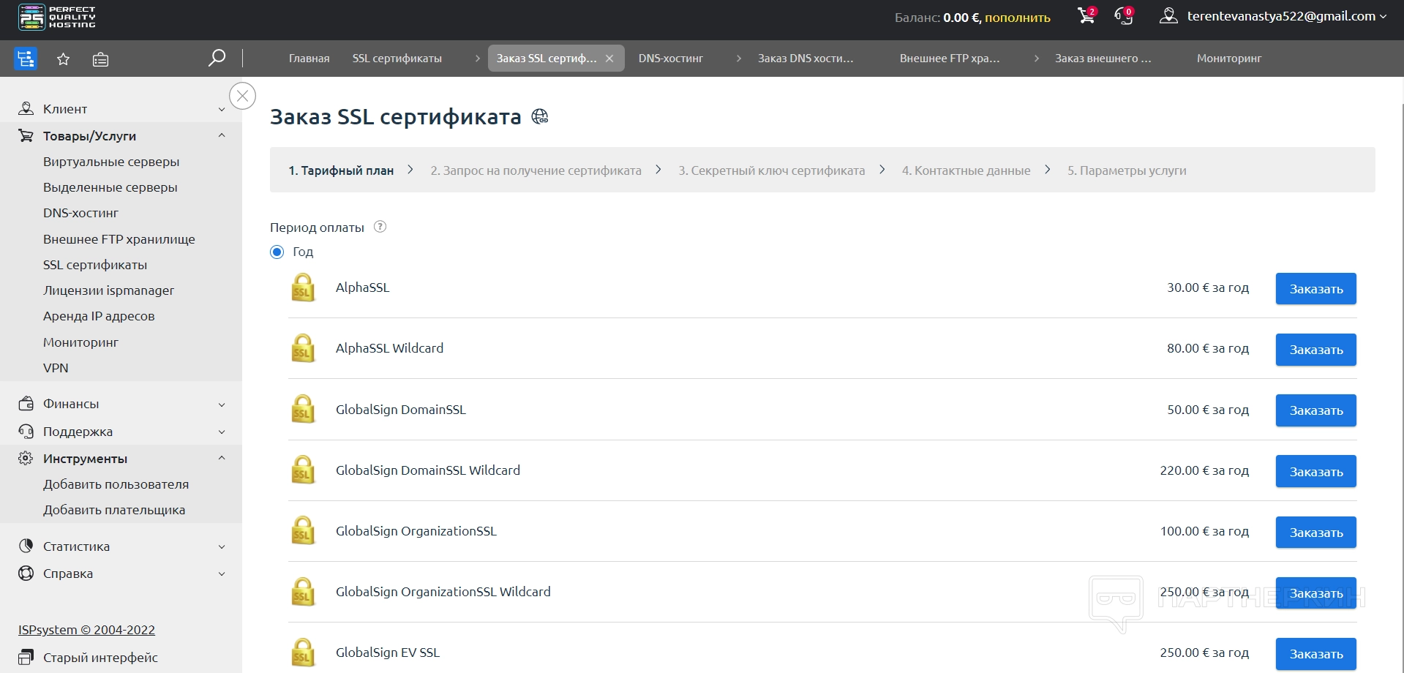The width and height of the screenshot is (1404, 673).
Task: Click the GlobalSign DomainSSL padlock icon
Action: pyautogui.click(x=303, y=409)
